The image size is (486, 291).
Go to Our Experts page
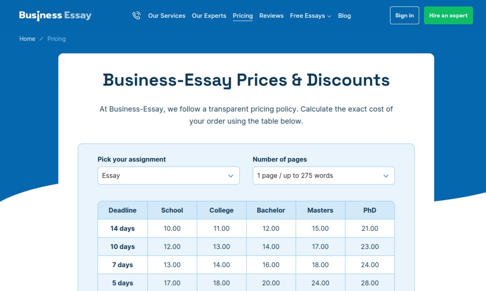click(209, 16)
